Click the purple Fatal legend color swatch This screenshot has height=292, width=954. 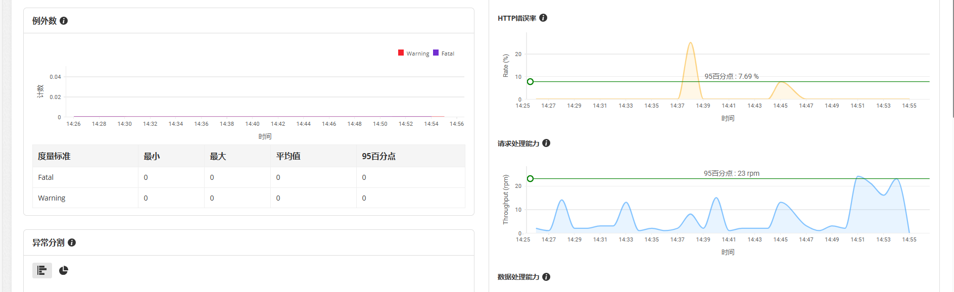(x=436, y=53)
